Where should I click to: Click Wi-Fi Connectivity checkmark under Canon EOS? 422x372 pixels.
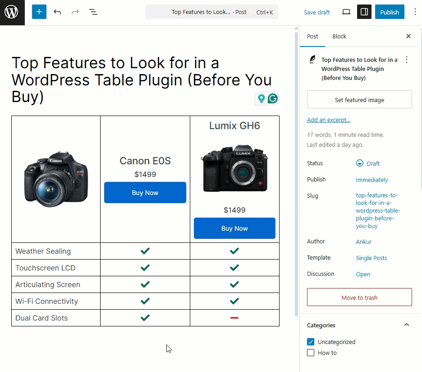click(145, 301)
